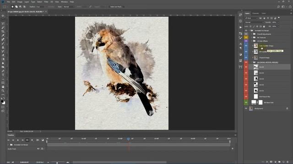The width and height of the screenshot is (293, 164).
Task: Expand the BG Textures group arrow
Action: (x=252, y=37)
